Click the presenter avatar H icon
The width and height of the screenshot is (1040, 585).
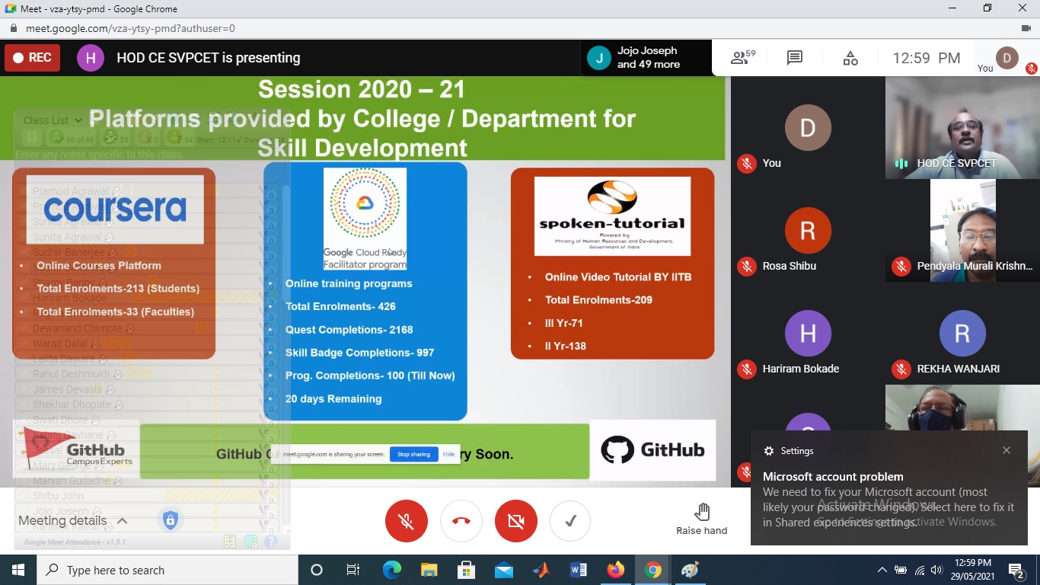pos(91,58)
